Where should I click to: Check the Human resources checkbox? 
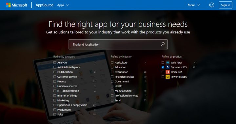point(55,86)
